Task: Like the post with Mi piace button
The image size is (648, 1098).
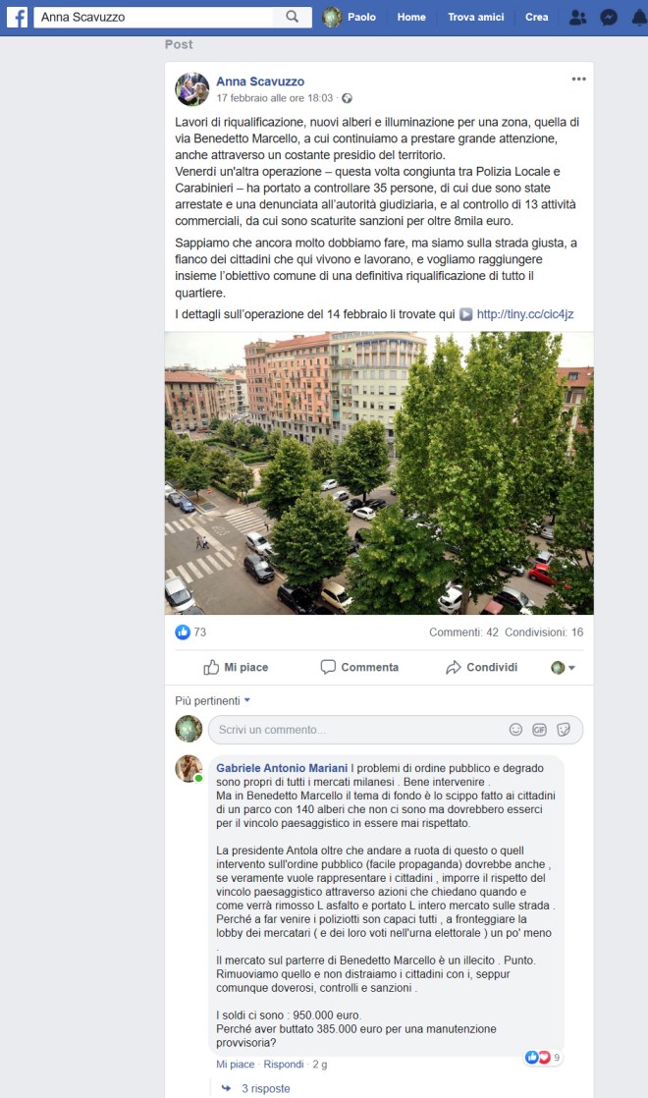Action: tap(236, 667)
